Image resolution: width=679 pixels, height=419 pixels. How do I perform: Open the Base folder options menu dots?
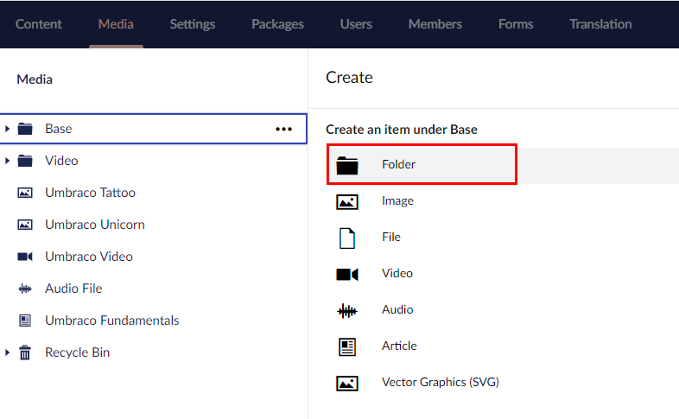(283, 129)
